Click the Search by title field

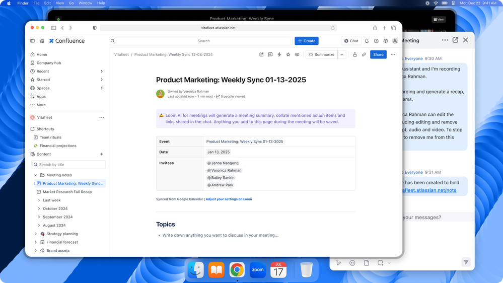(68, 165)
